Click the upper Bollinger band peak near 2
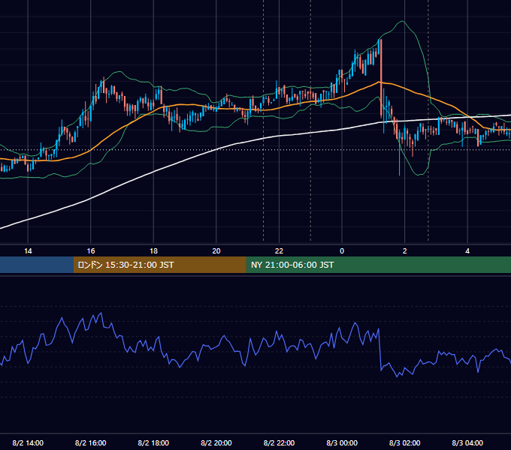511x450 pixels. click(x=403, y=22)
